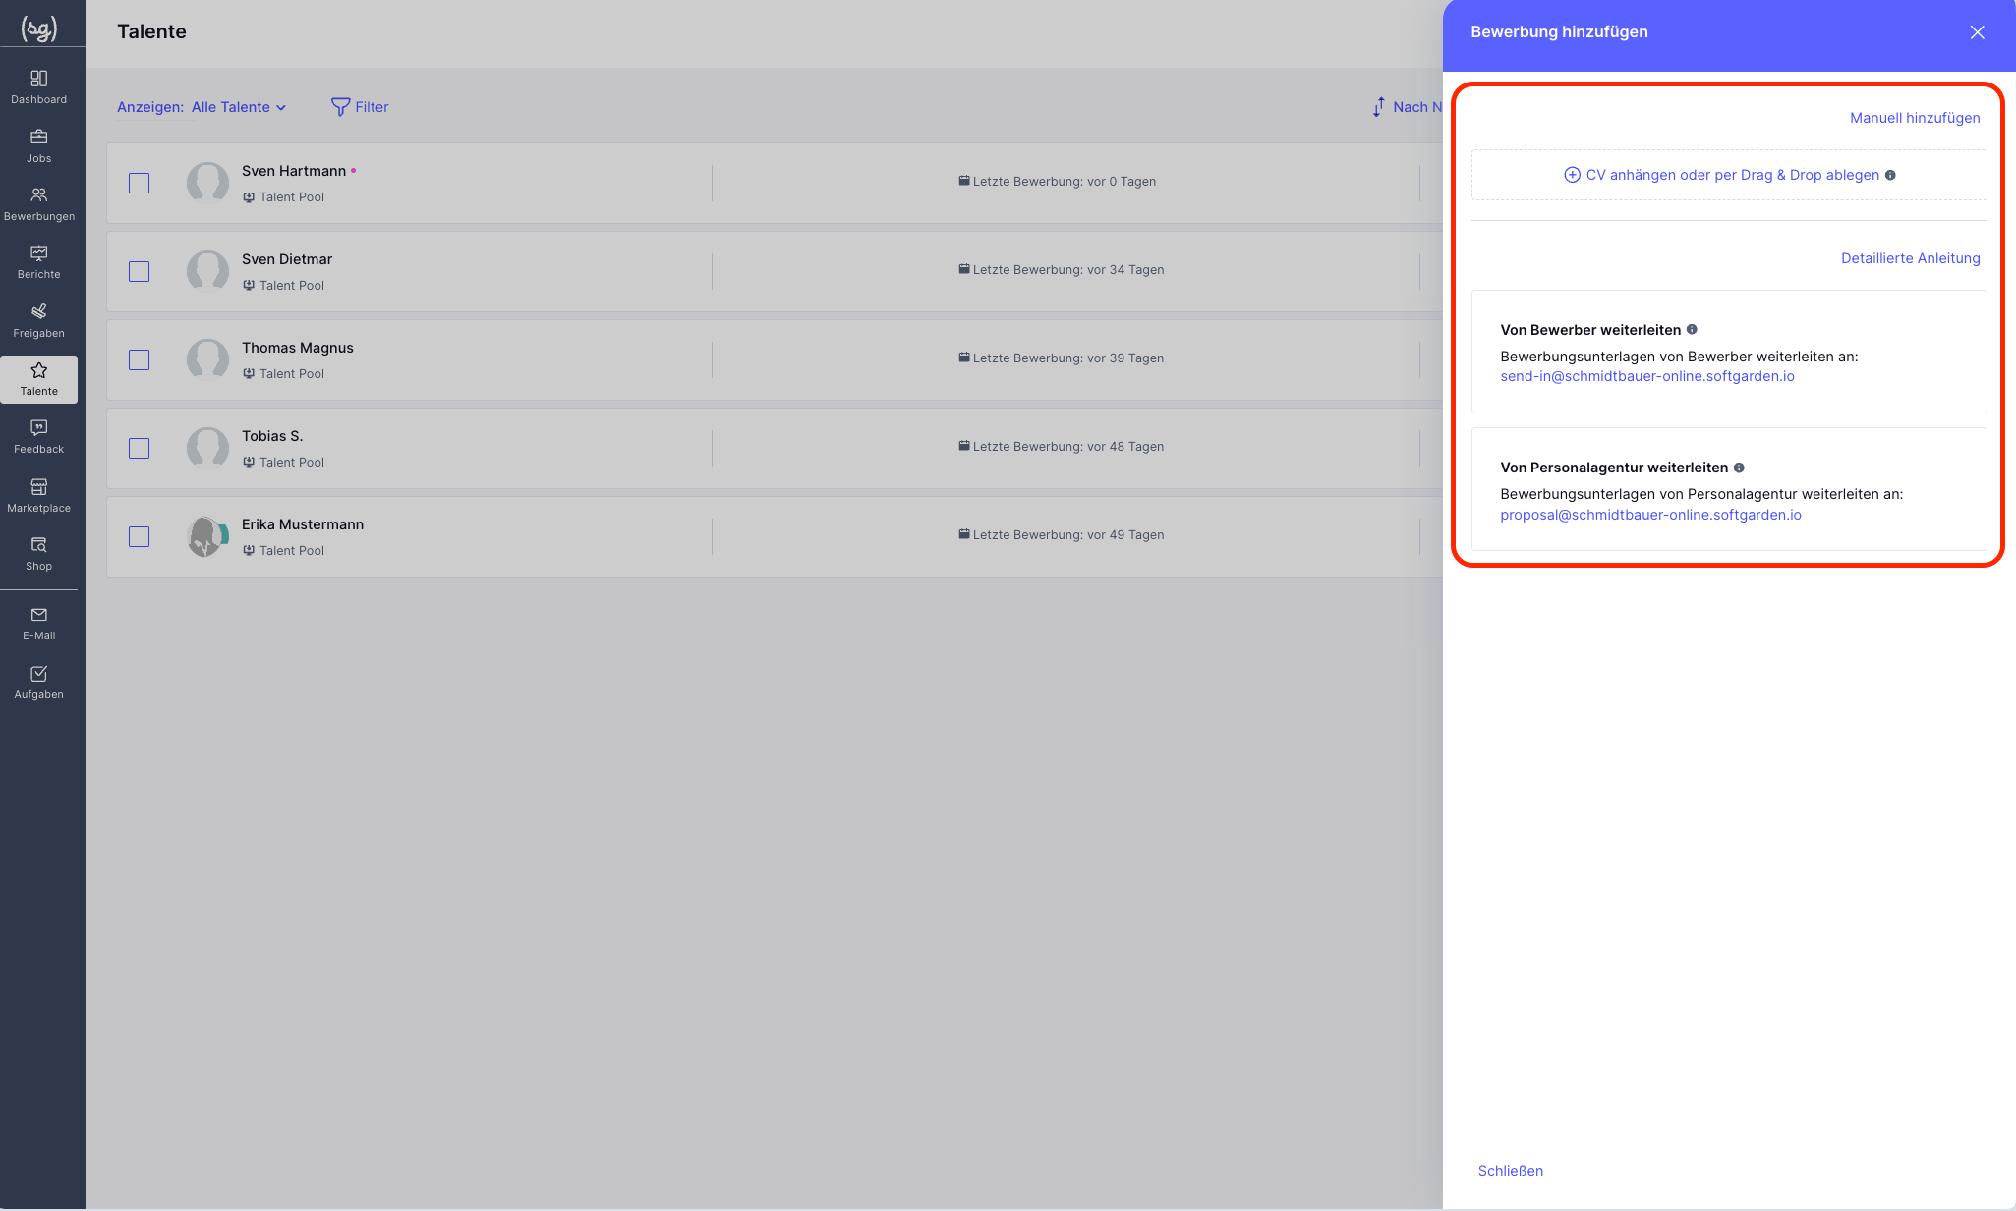The height and width of the screenshot is (1211, 2016).
Task: Open E-Mail from the sidebar
Action: point(39,624)
